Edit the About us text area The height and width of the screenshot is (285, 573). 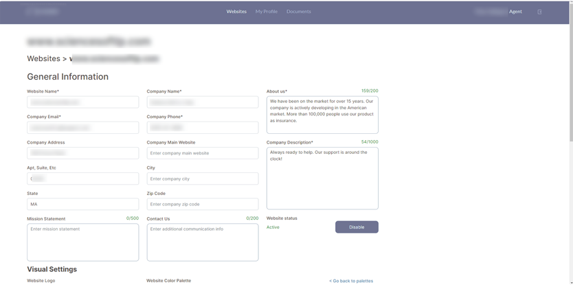(x=322, y=115)
